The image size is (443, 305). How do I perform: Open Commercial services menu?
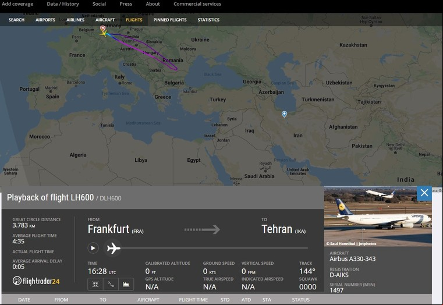(x=197, y=4)
